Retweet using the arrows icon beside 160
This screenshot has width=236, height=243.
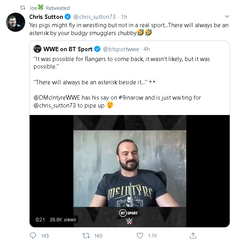click(x=86, y=236)
